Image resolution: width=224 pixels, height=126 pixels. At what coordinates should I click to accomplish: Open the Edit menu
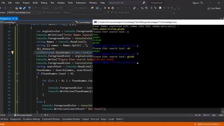(10, 3)
